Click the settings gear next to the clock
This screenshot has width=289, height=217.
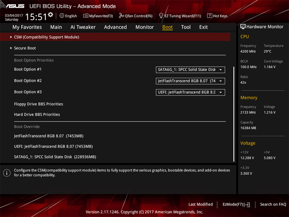(x=51, y=14)
